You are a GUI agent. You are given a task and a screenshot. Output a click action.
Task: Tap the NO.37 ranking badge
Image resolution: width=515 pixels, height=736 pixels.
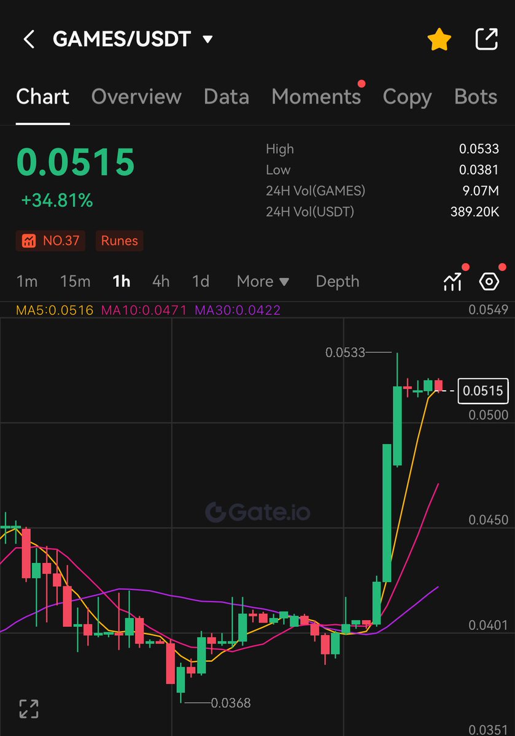coord(51,241)
